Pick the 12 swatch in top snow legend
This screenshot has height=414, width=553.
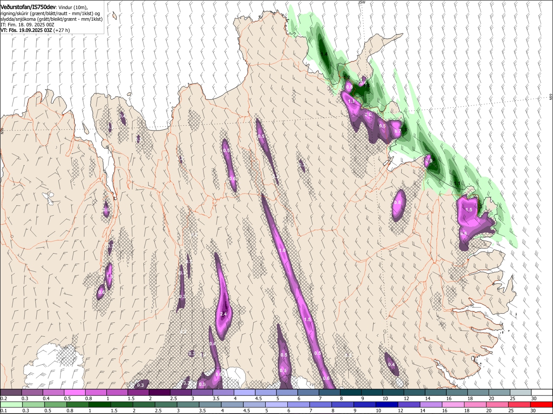pyautogui.click(x=413, y=392)
